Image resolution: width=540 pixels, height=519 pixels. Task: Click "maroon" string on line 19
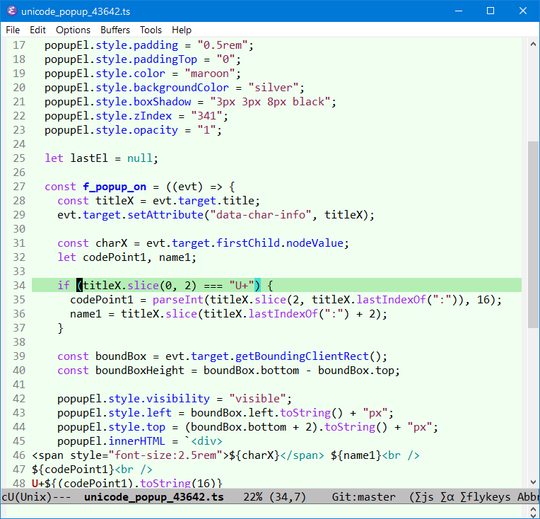(x=210, y=74)
